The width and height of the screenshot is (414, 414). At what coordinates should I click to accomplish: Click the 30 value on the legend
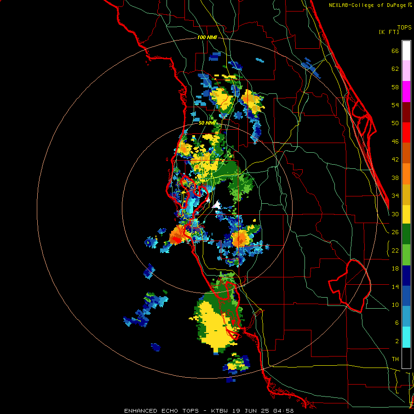coord(395,214)
